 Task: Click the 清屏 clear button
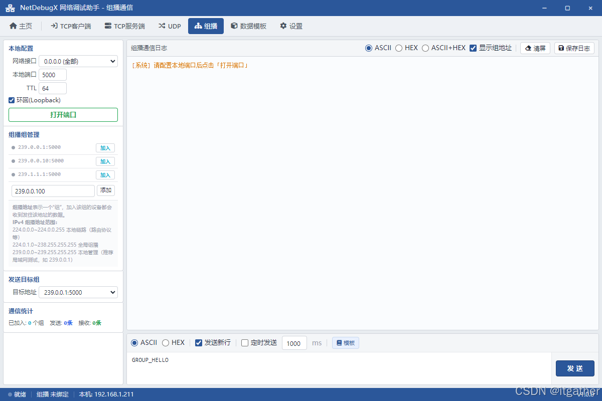point(535,48)
